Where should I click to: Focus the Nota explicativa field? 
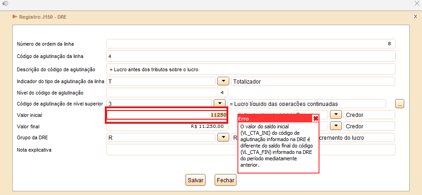point(251,149)
